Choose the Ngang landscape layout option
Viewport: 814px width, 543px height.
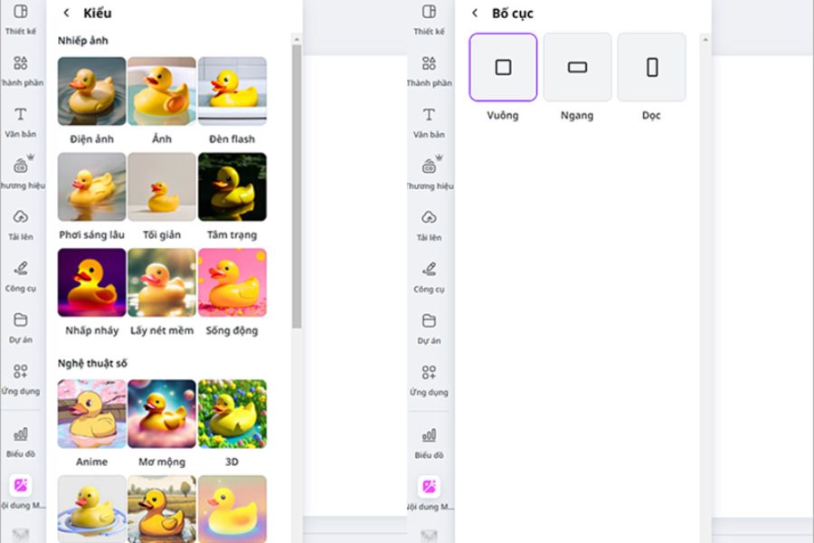pos(577,68)
